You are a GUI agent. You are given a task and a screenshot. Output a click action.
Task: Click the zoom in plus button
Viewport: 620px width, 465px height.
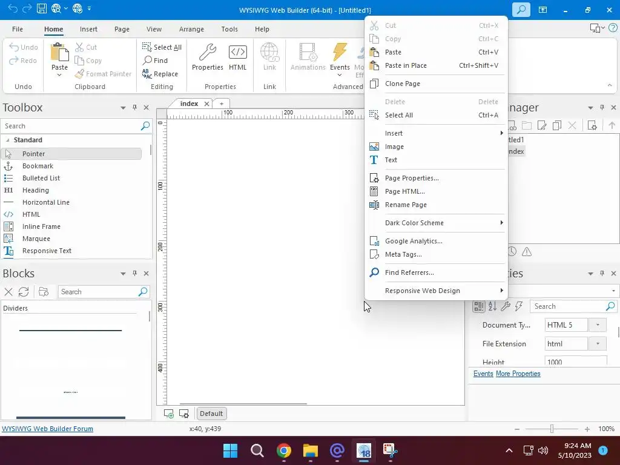tap(587, 429)
